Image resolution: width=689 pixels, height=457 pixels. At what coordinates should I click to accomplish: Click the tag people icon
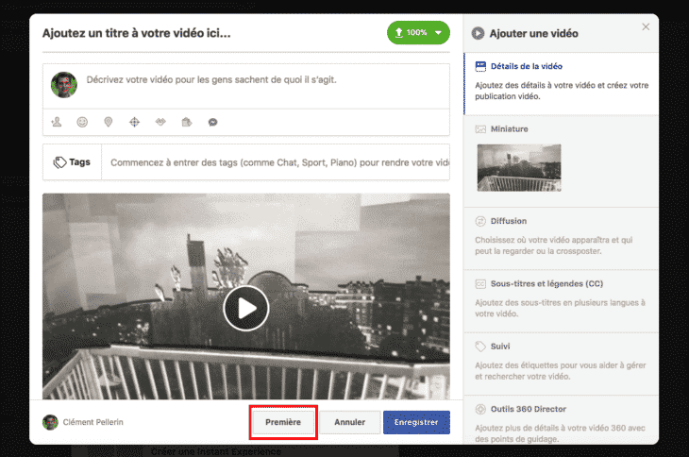(57, 122)
